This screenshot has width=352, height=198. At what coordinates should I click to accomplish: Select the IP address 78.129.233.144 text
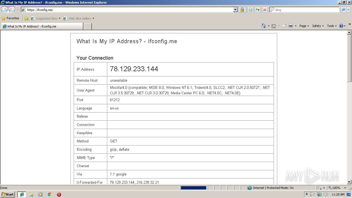[134, 69]
